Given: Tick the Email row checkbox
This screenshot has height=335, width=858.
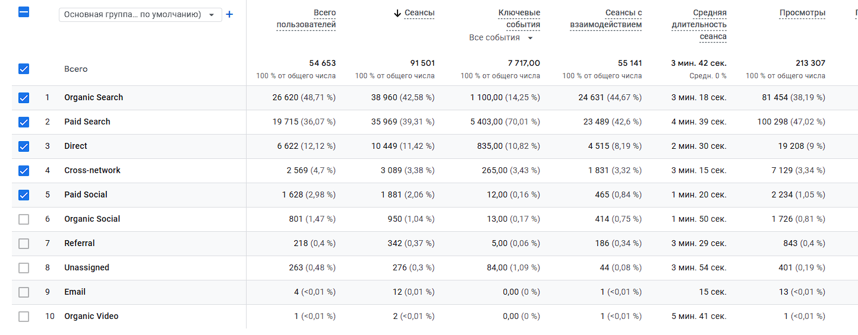Looking at the screenshot, I should click(24, 292).
